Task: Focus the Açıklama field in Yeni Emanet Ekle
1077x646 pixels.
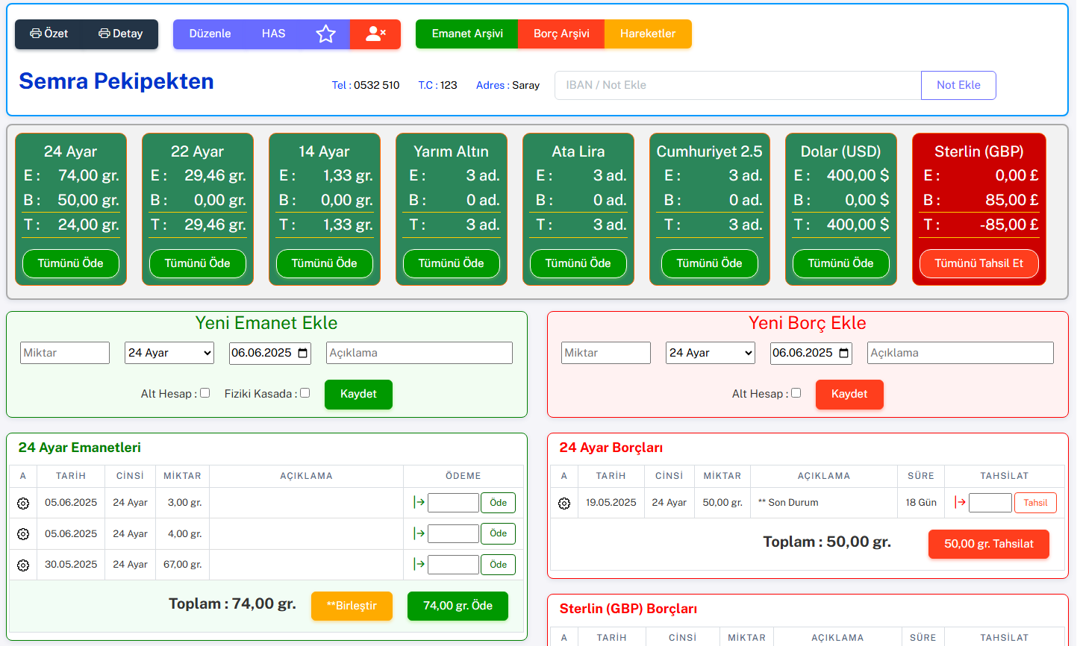Action: click(x=419, y=353)
